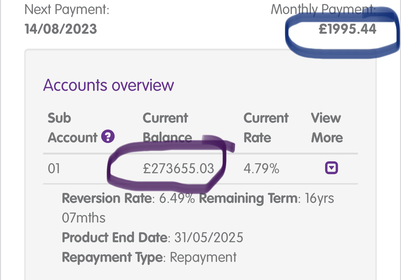
Task: Select sub account 01 row number
Action: click(x=54, y=169)
